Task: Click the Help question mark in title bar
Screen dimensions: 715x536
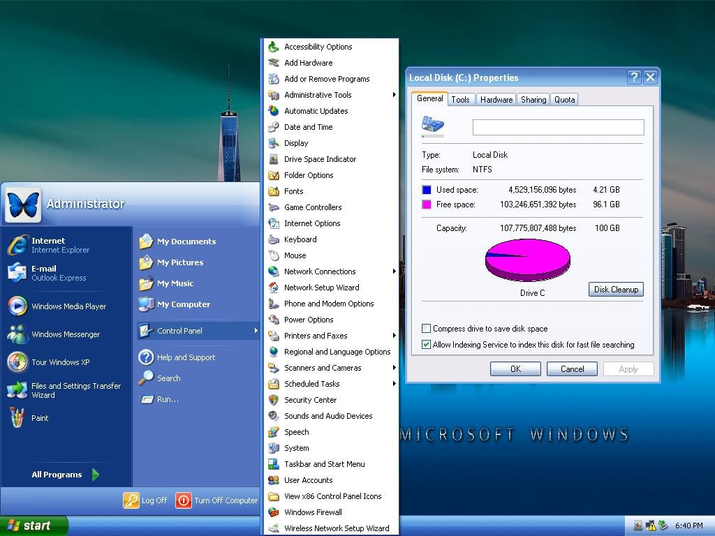Action: pos(634,77)
